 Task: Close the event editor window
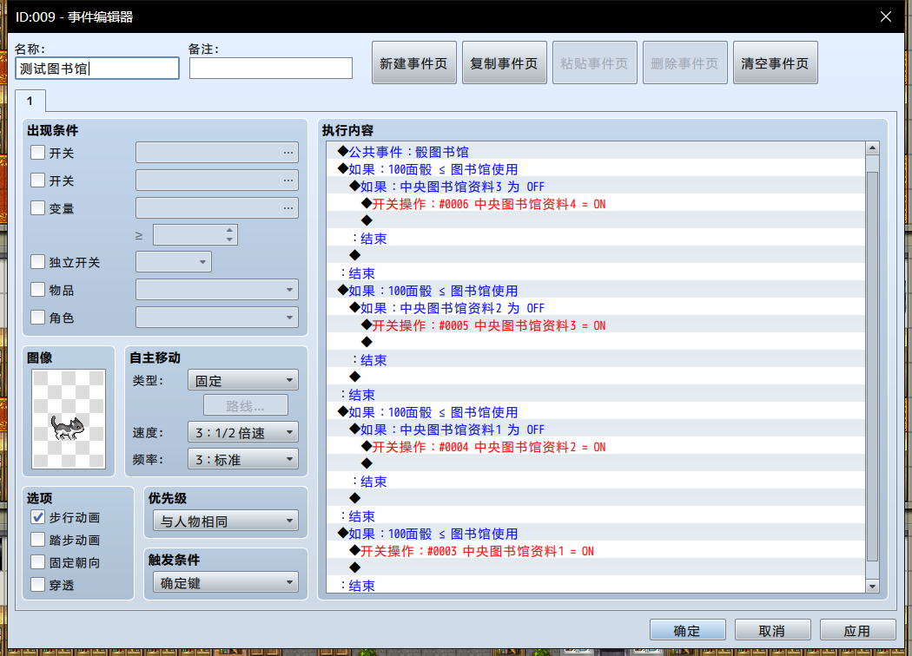click(885, 16)
